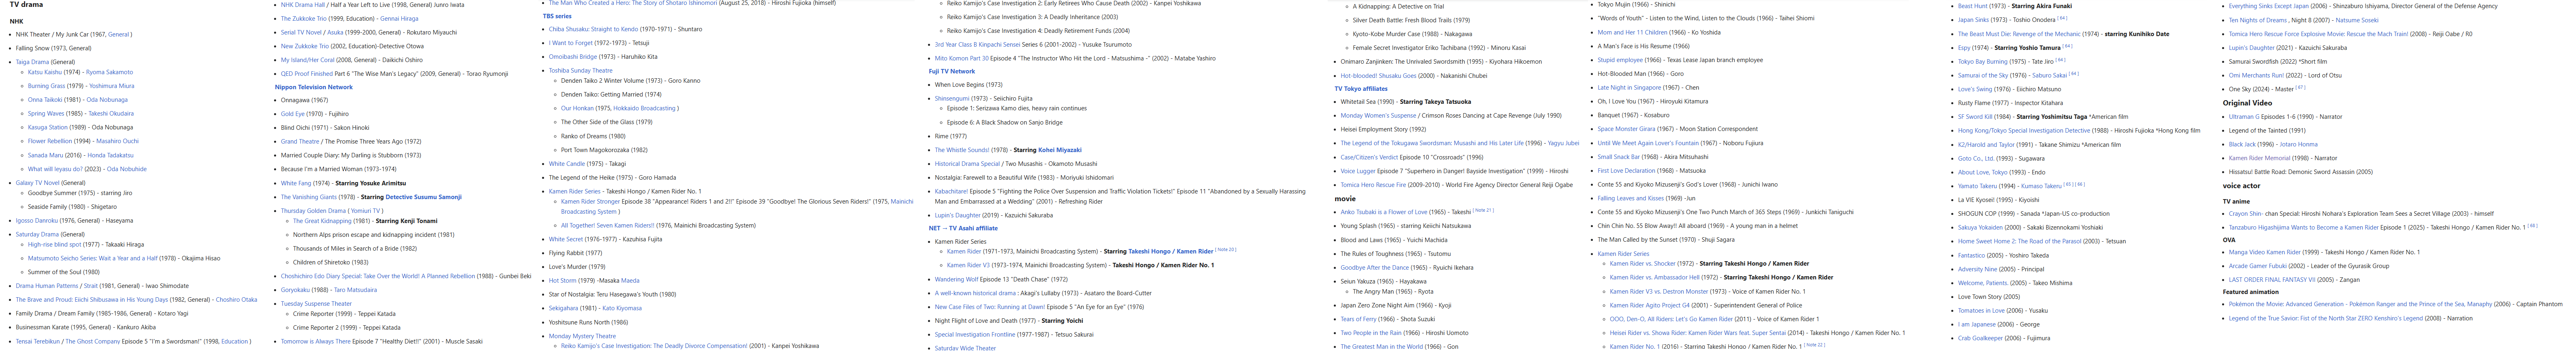Click the Small Snack Bar link
Screen dimensions: 2576x352
pos(1618,157)
